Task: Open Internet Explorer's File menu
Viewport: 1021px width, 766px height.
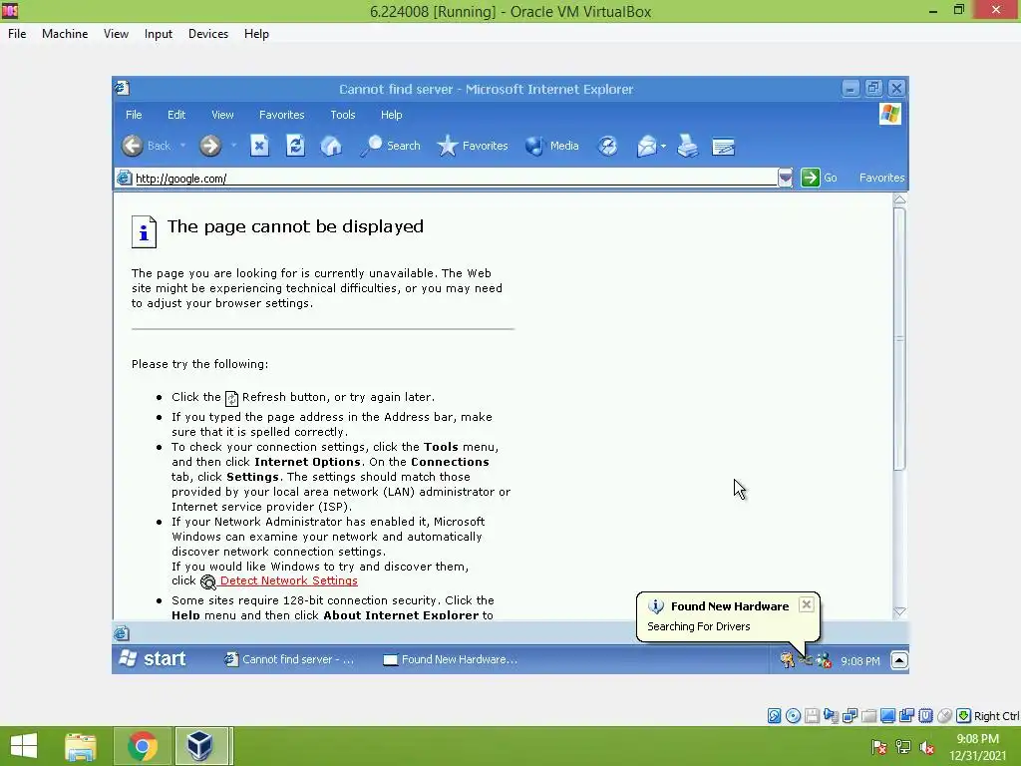Action: pyautogui.click(x=134, y=115)
